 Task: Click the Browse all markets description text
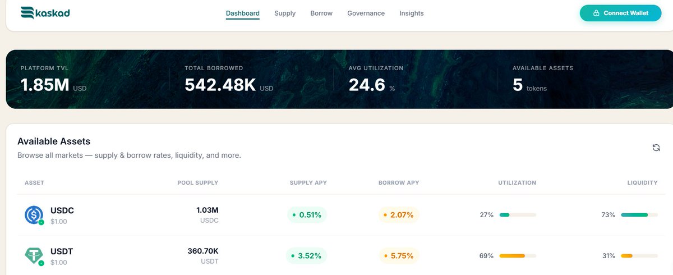tap(129, 155)
